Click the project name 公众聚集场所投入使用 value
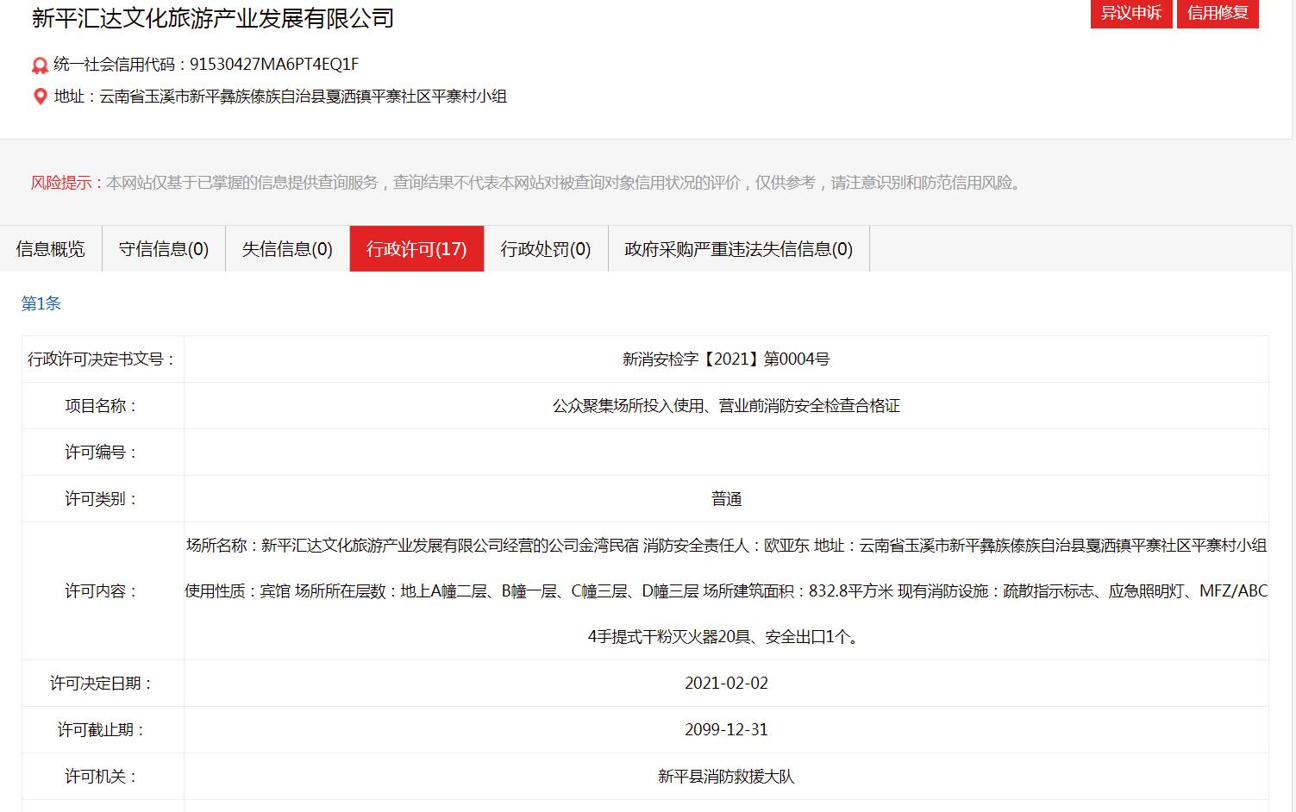1296x812 pixels. (726, 406)
